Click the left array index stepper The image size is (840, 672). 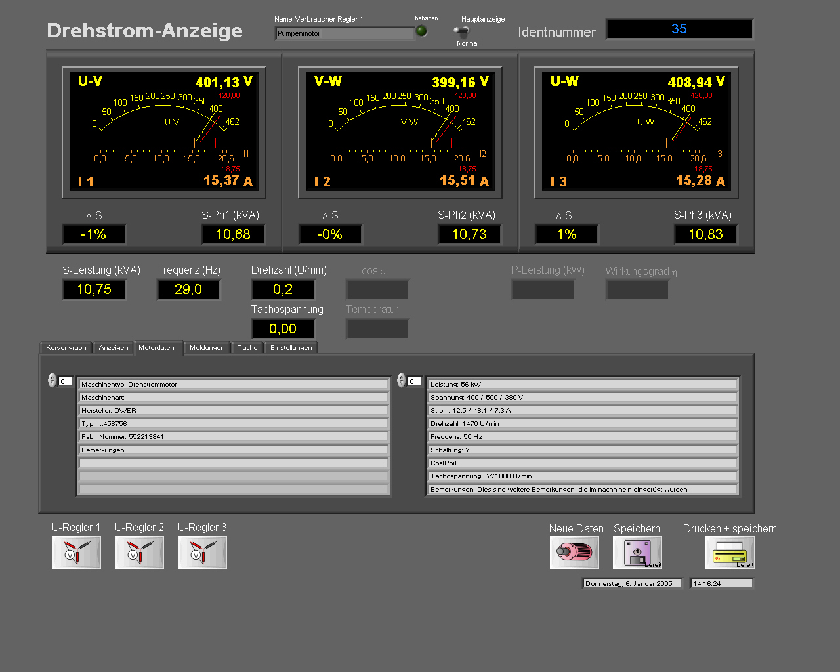pos(52,380)
